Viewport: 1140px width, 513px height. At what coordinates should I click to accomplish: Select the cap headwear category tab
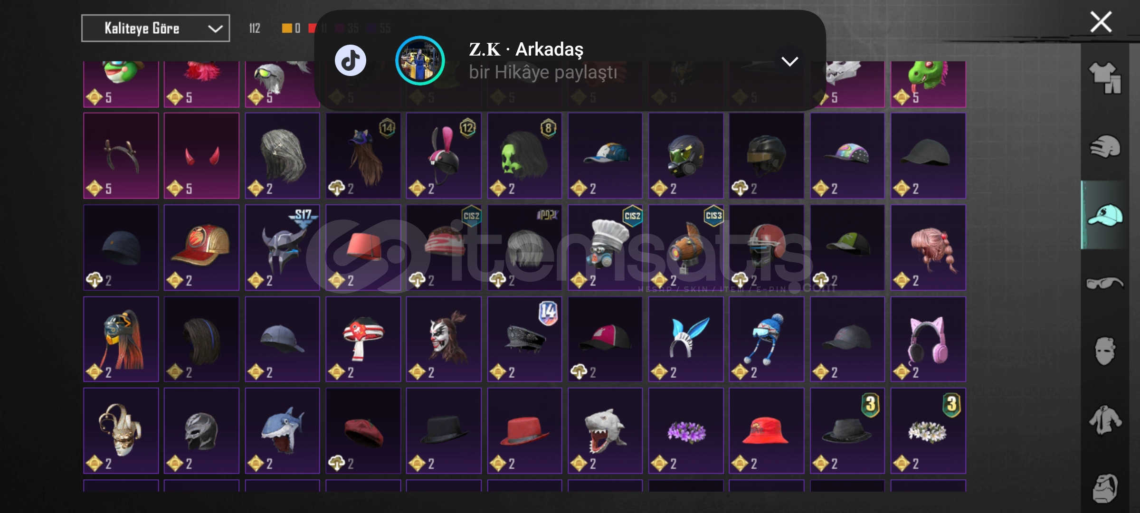[1105, 215]
